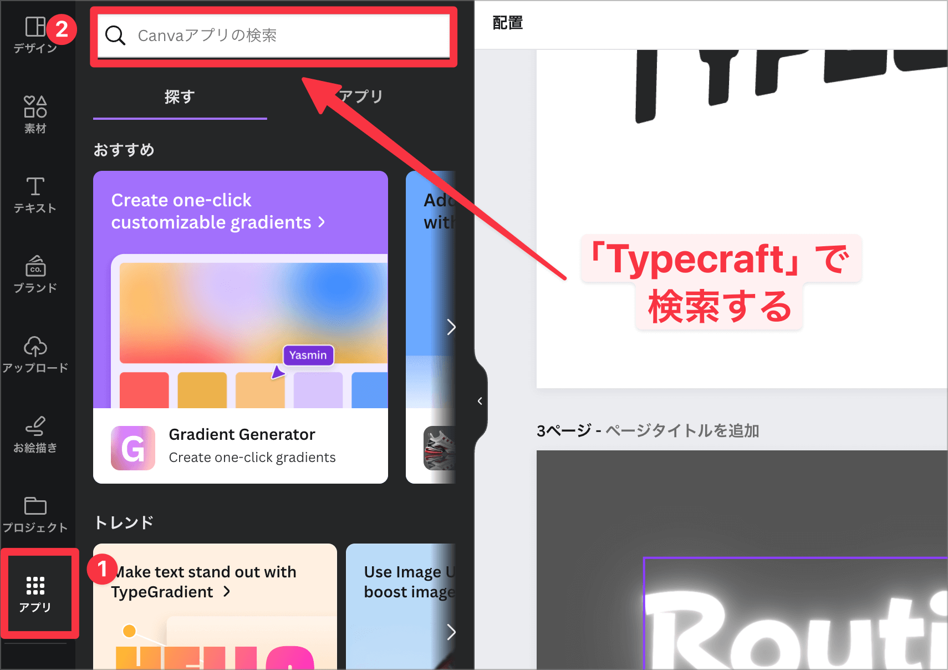
Task: Expand the Create one-click customizable gradients card
Action: pyautogui.click(x=216, y=211)
